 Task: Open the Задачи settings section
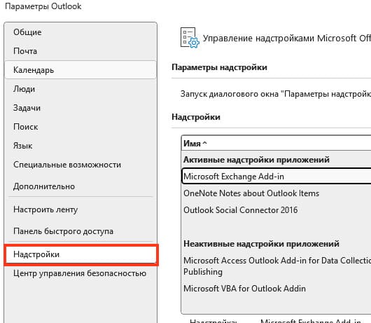[x=80, y=108]
